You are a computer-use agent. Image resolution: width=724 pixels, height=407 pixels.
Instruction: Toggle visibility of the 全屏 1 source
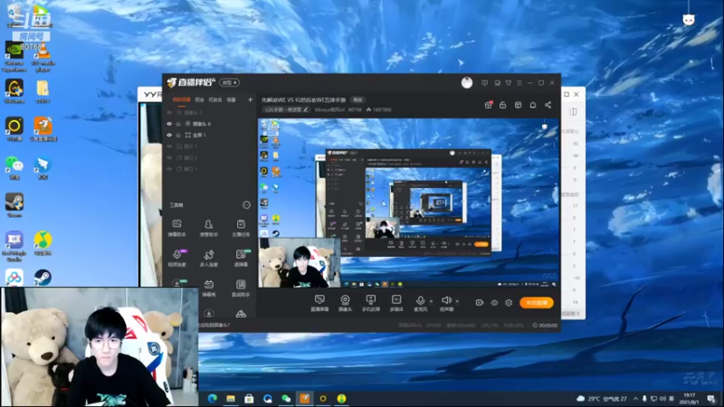tap(169, 135)
